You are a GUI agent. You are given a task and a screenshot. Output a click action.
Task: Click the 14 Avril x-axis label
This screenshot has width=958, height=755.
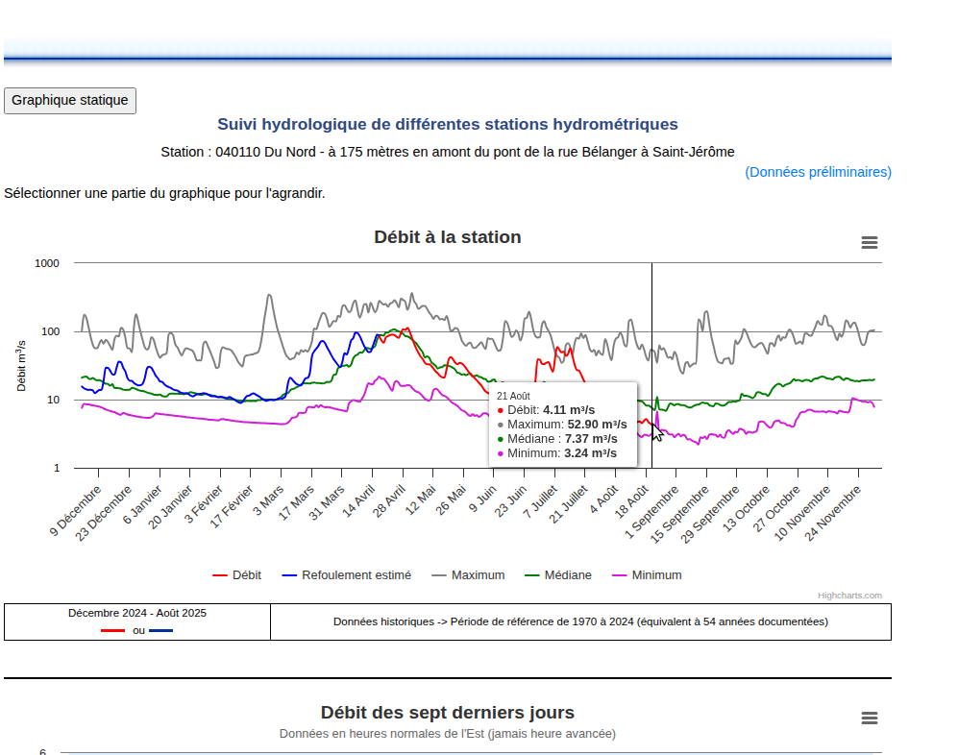(x=359, y=501)
